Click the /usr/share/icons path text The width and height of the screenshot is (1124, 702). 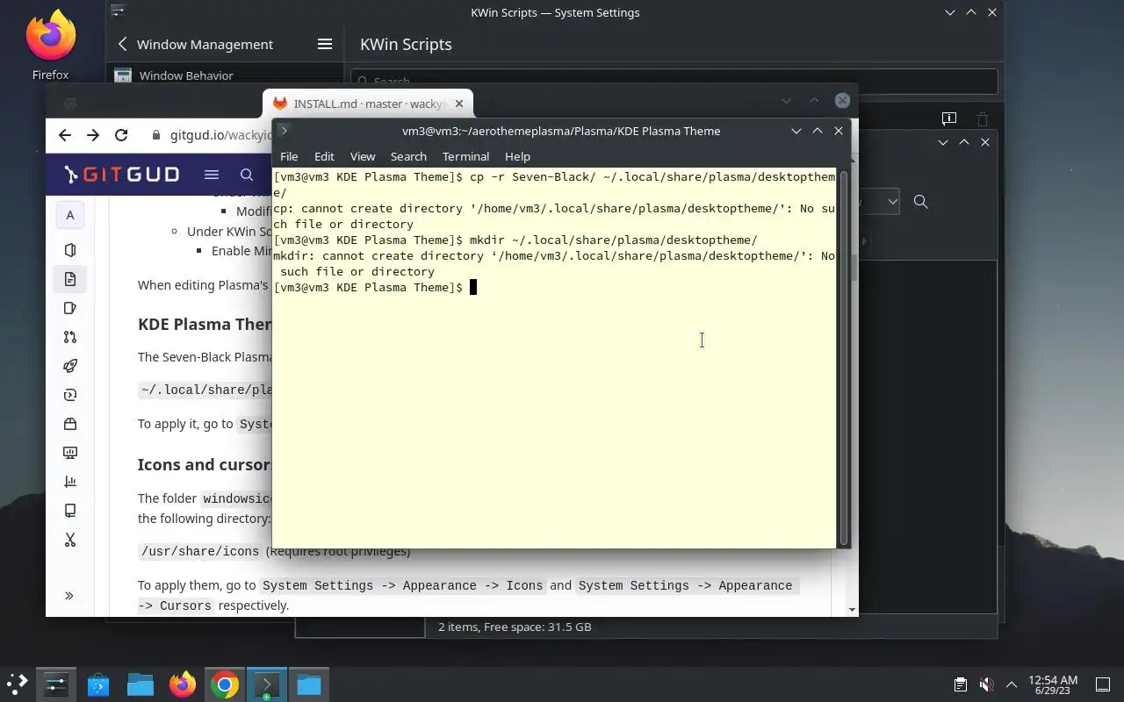[201, 552]
